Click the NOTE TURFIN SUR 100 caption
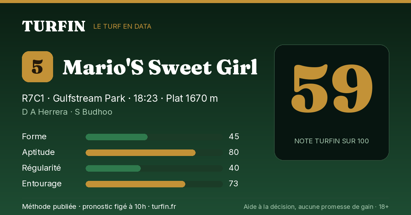Image resolution: width=411 pixels, height=215 pixels. (332, 141)
